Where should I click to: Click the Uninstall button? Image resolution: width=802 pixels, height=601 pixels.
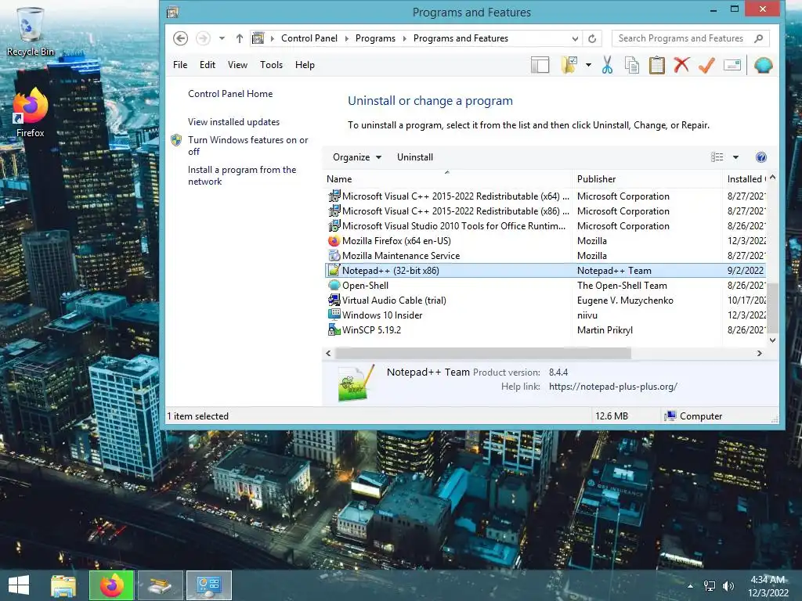click(415, 157)
